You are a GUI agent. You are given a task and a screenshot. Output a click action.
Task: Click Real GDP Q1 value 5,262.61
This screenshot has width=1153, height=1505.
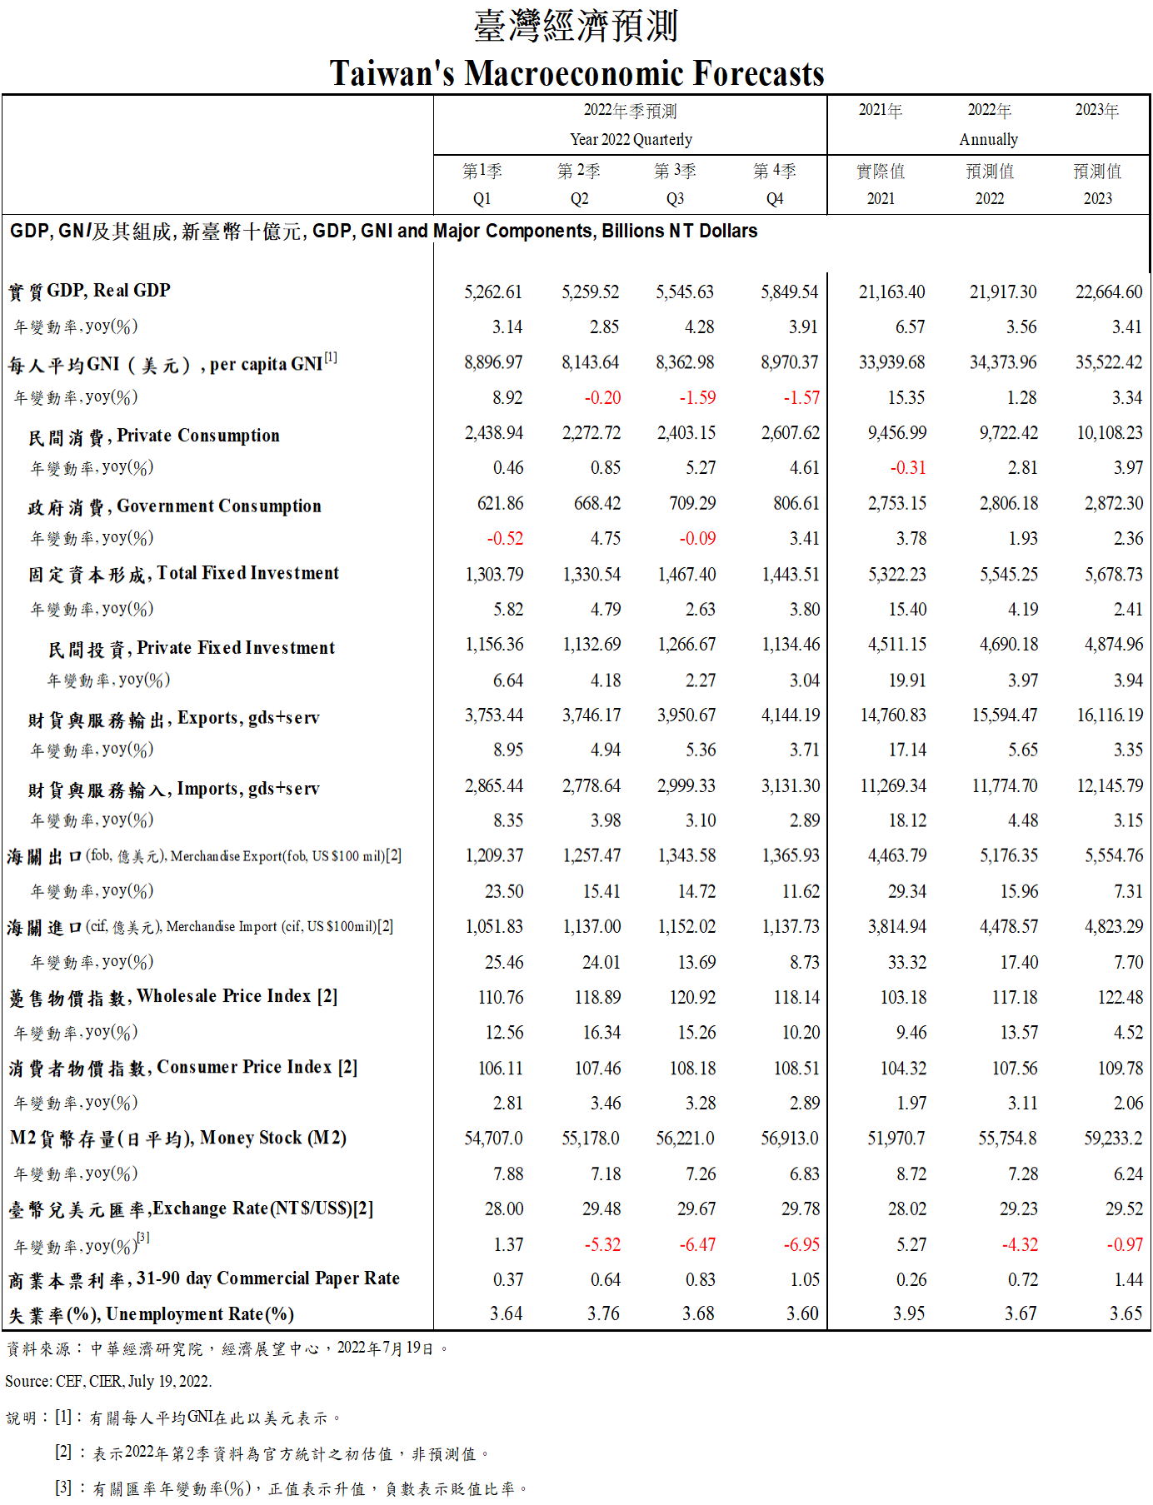493,292
